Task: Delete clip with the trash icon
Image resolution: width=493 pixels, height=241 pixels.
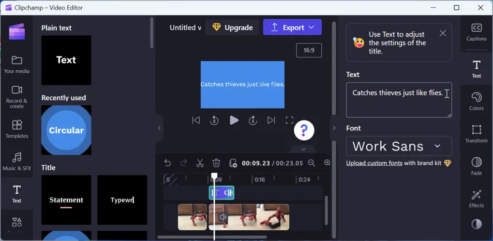Action: (x=216, y=163)
